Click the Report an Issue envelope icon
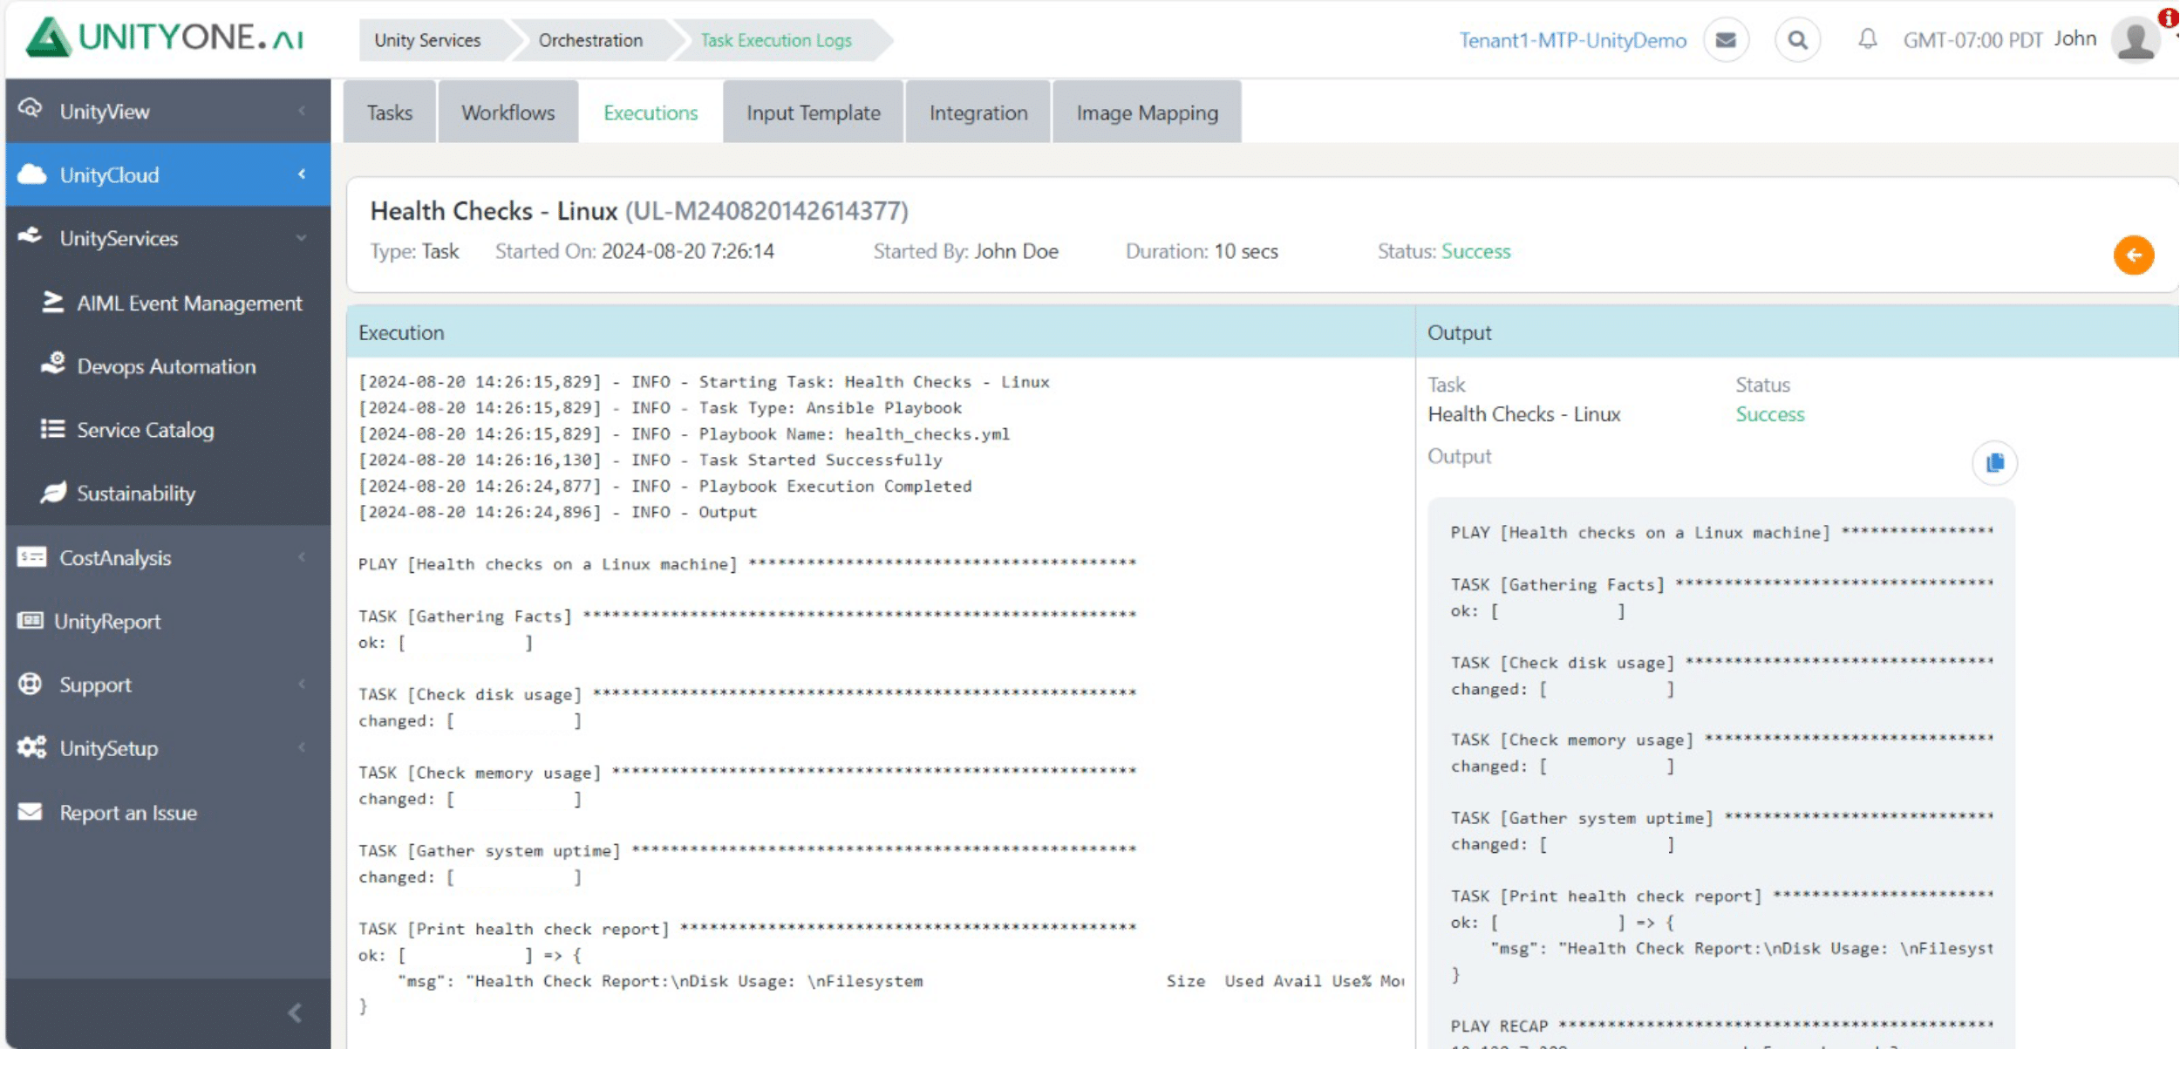 pos(31,812)
